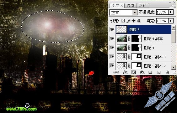Create new fill or adjustment layer
Image resolution: width=177 pixels, height=113 pixels.
142,72
